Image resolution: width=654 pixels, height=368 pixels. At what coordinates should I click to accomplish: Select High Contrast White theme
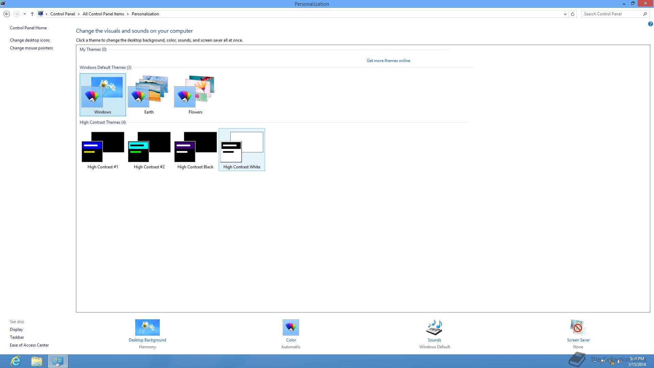point(242,150)
